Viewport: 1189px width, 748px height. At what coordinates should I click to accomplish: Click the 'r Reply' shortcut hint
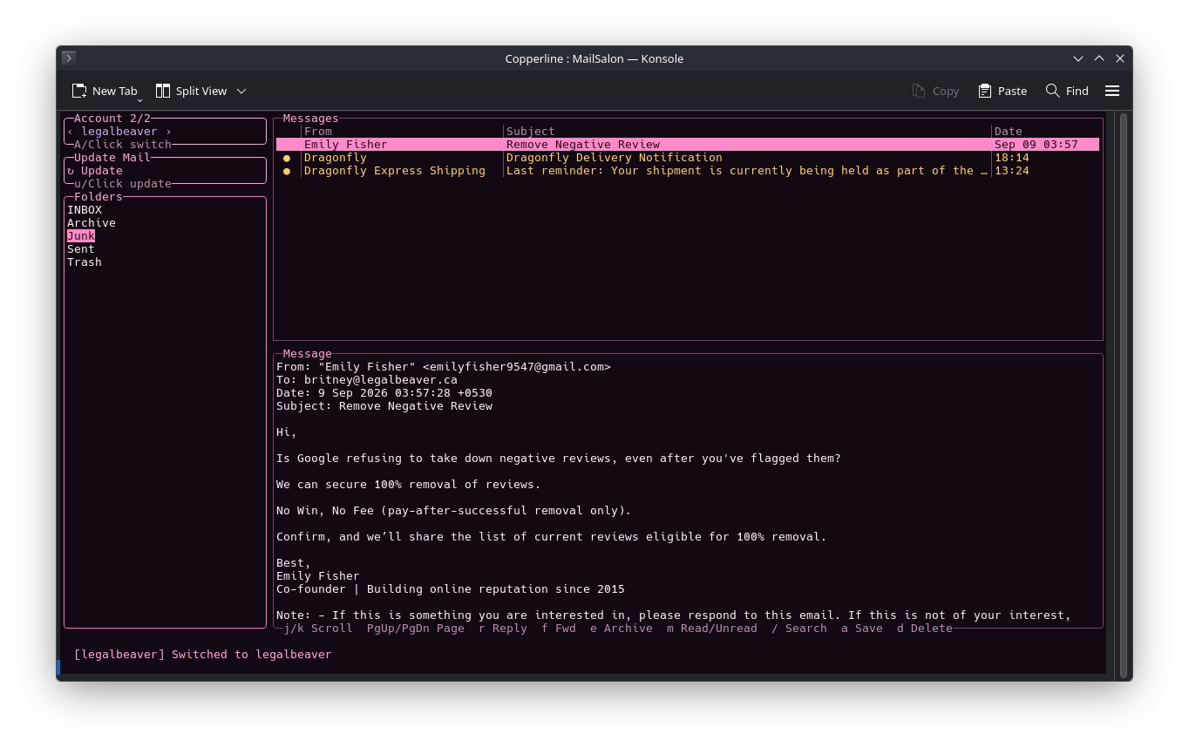tap(503, 629)
